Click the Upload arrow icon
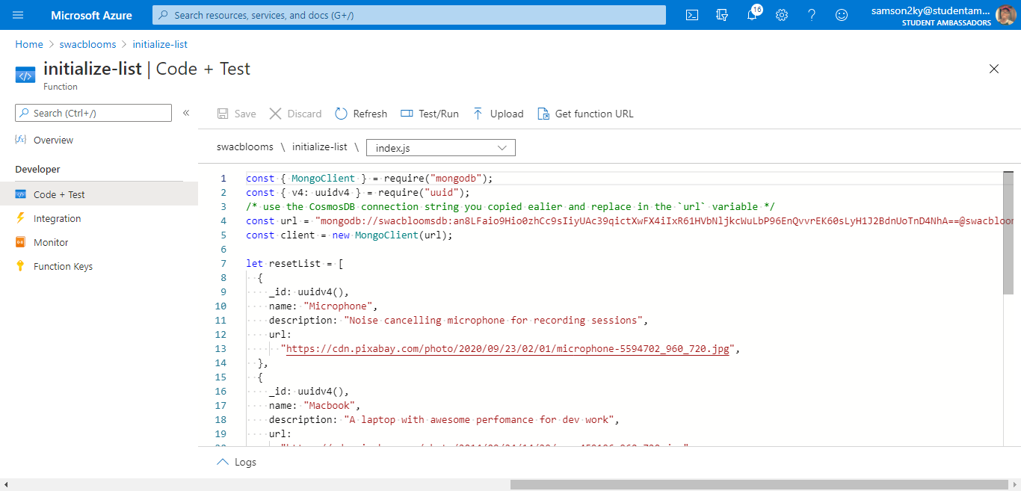 click(x=478, y=114)
